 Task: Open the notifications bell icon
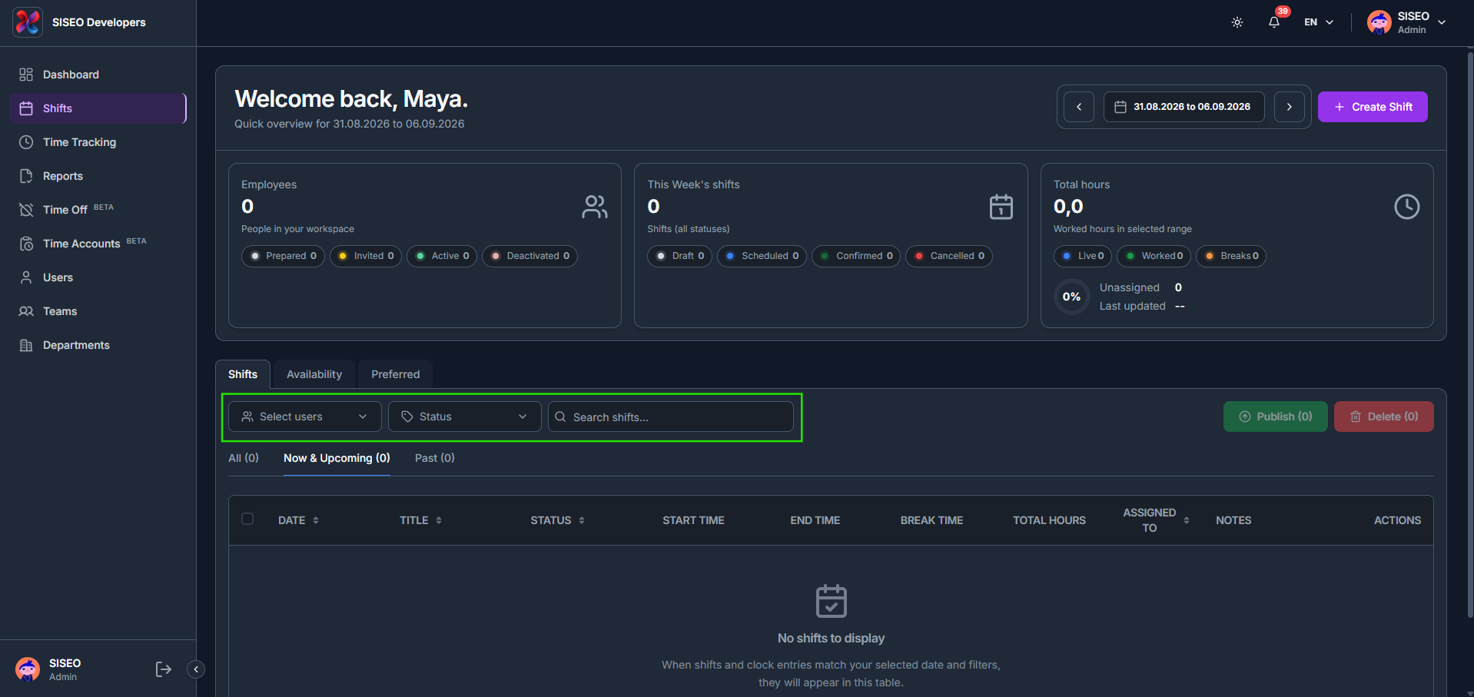pyautogui.click(x=1274, y=22)
